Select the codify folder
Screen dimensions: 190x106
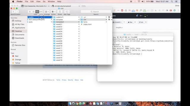(x=40, y=17)
